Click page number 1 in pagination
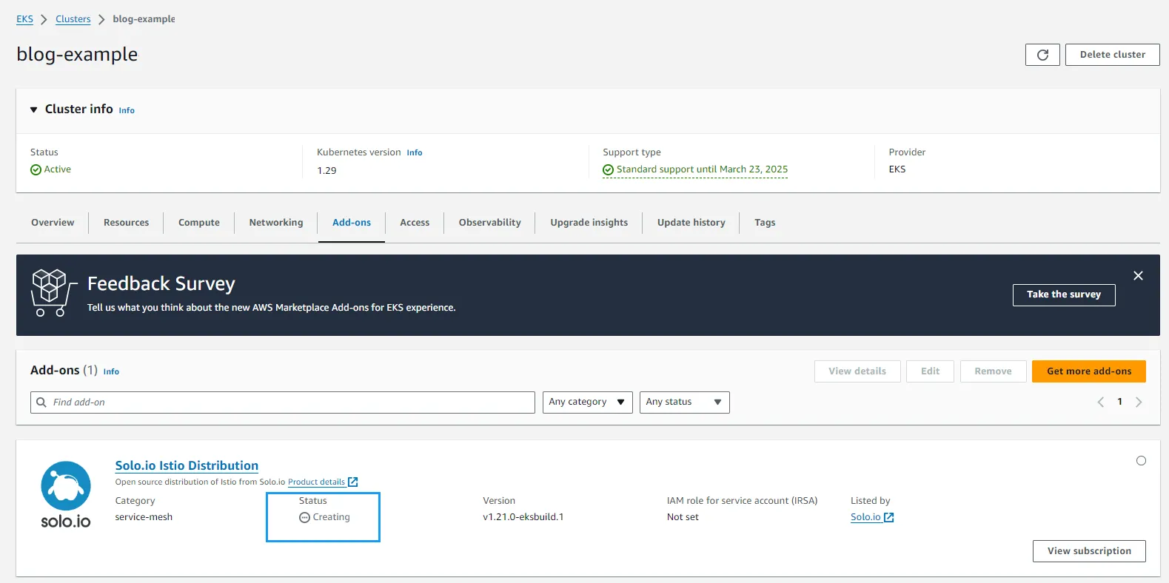The width and height of the screenshot is (1169, 583). point(1119,402)
